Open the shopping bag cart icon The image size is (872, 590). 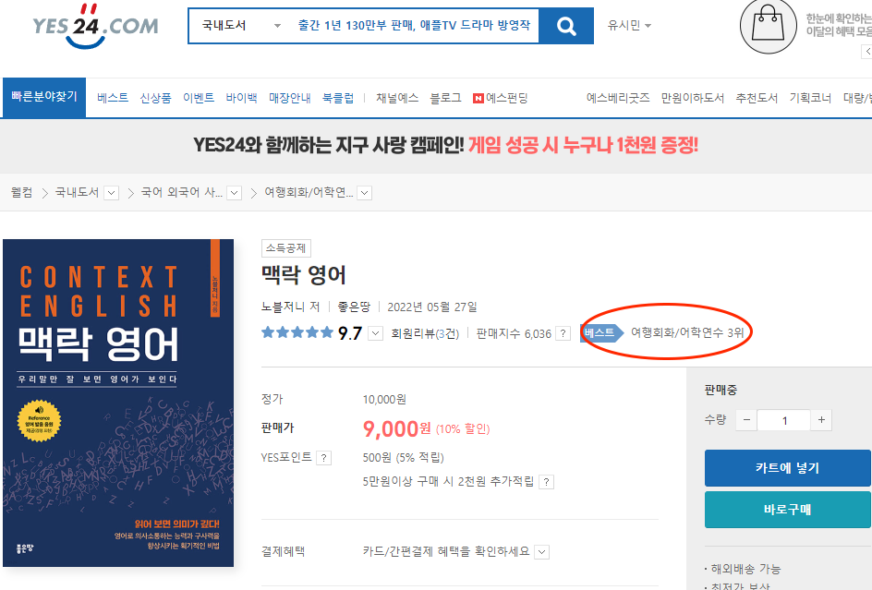(x=768, y=26)
